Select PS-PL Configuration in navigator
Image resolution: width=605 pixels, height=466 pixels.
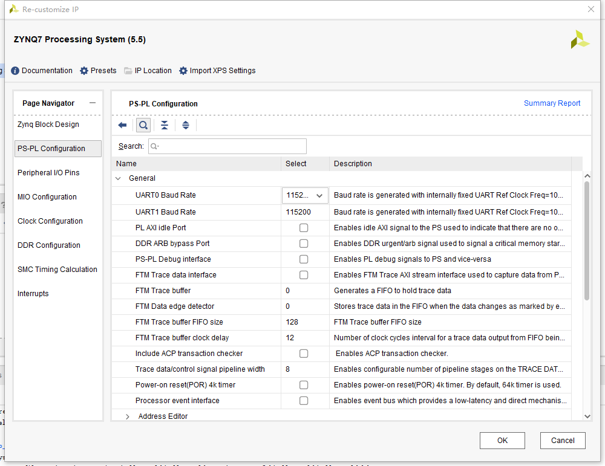tap(58, 149)
